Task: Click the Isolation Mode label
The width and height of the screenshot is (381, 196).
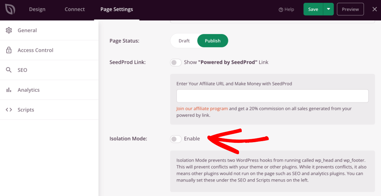Action: click(x=128, y=139)
